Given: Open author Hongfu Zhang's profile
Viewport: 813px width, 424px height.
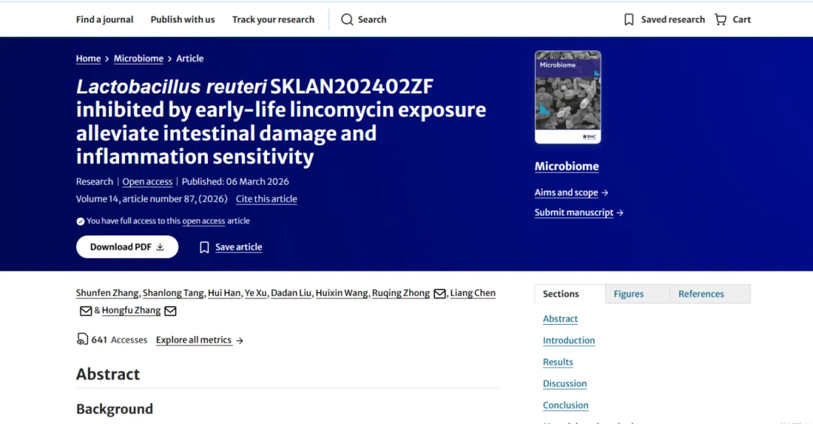Looking at the screenshot, I should tap(131, 310).
